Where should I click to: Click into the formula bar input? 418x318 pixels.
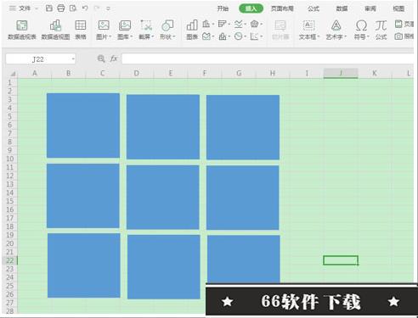coord(268,59)
